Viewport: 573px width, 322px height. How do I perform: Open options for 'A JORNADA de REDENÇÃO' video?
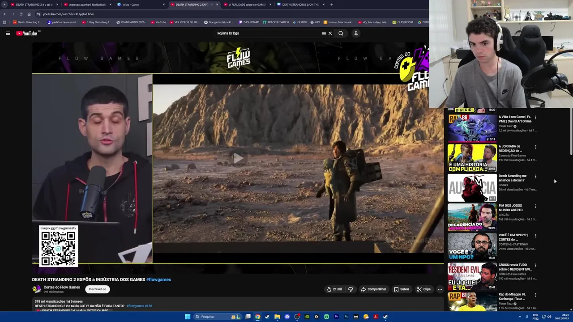[536, 147]
